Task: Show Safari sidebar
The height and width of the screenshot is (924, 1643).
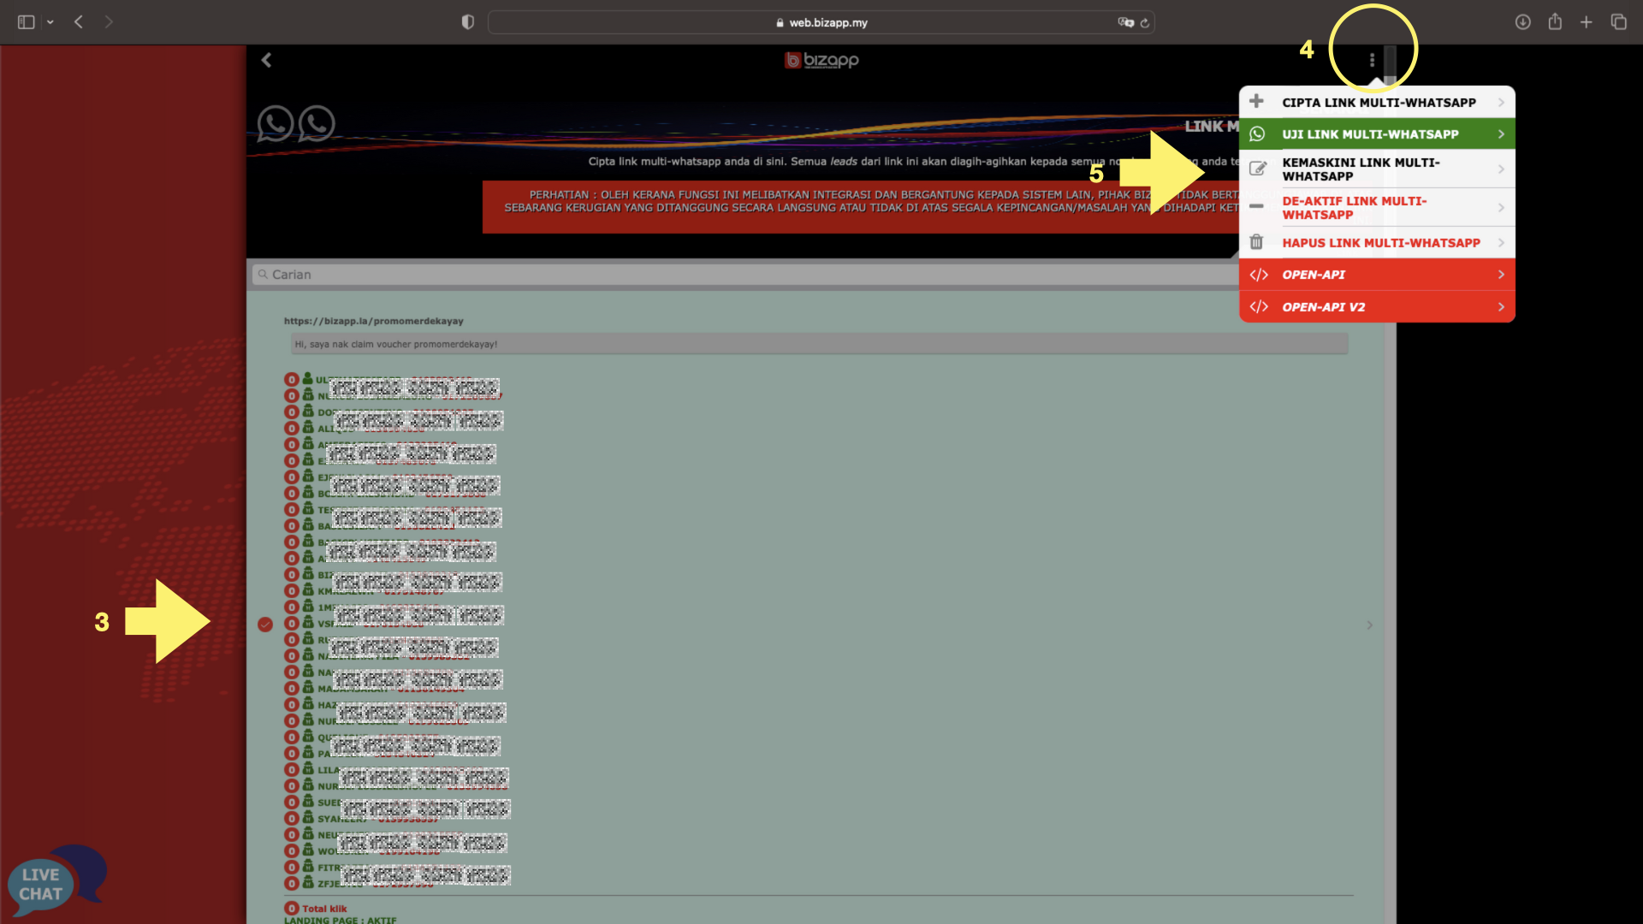Action: click(x=26, y=22)
